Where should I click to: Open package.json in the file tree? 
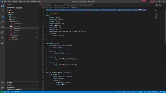15,40
